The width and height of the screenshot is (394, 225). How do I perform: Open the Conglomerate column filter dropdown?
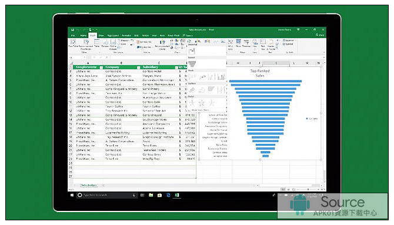tap(101, 68)
